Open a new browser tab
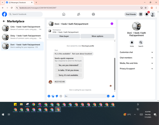Screen dimensions: 159x125 point(36,3)
